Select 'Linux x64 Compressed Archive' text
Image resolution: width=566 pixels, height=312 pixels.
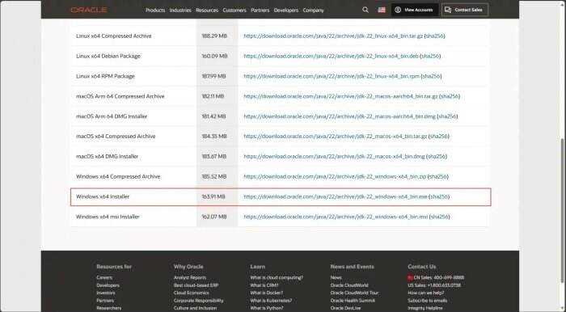[x=114, y=36]
